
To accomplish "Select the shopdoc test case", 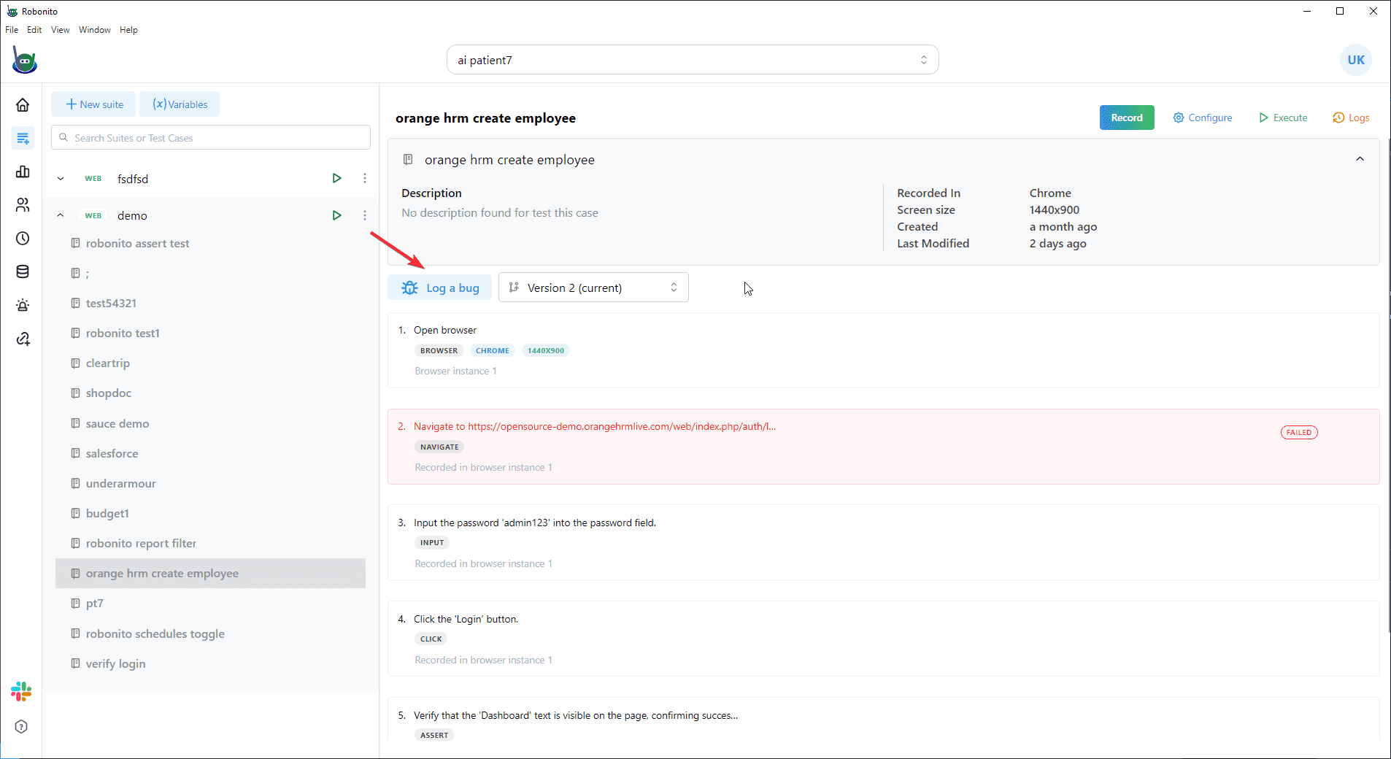I will (x=210, y=393).
